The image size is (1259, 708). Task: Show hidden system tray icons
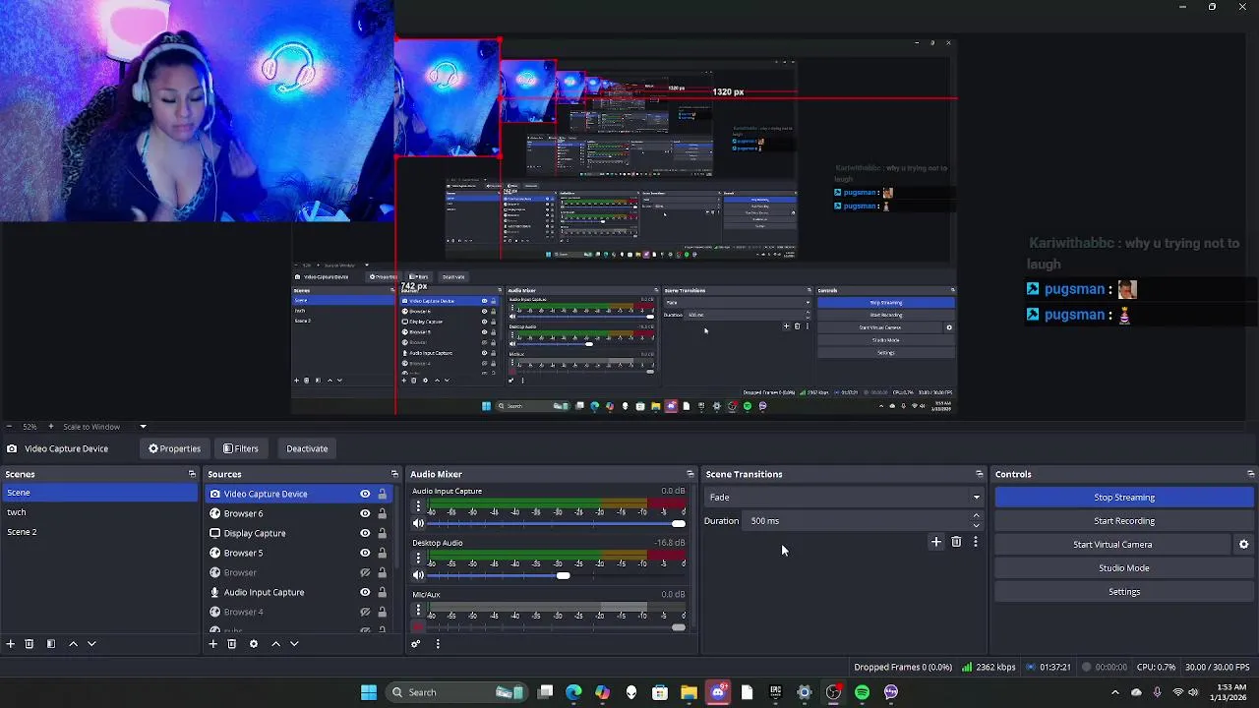pyautogui.click(x=1114, y=692)
